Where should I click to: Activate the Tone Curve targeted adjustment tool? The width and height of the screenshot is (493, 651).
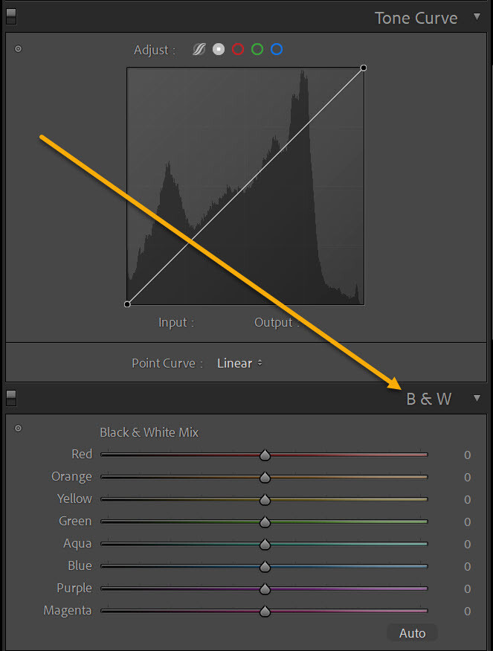coord(16,49)
